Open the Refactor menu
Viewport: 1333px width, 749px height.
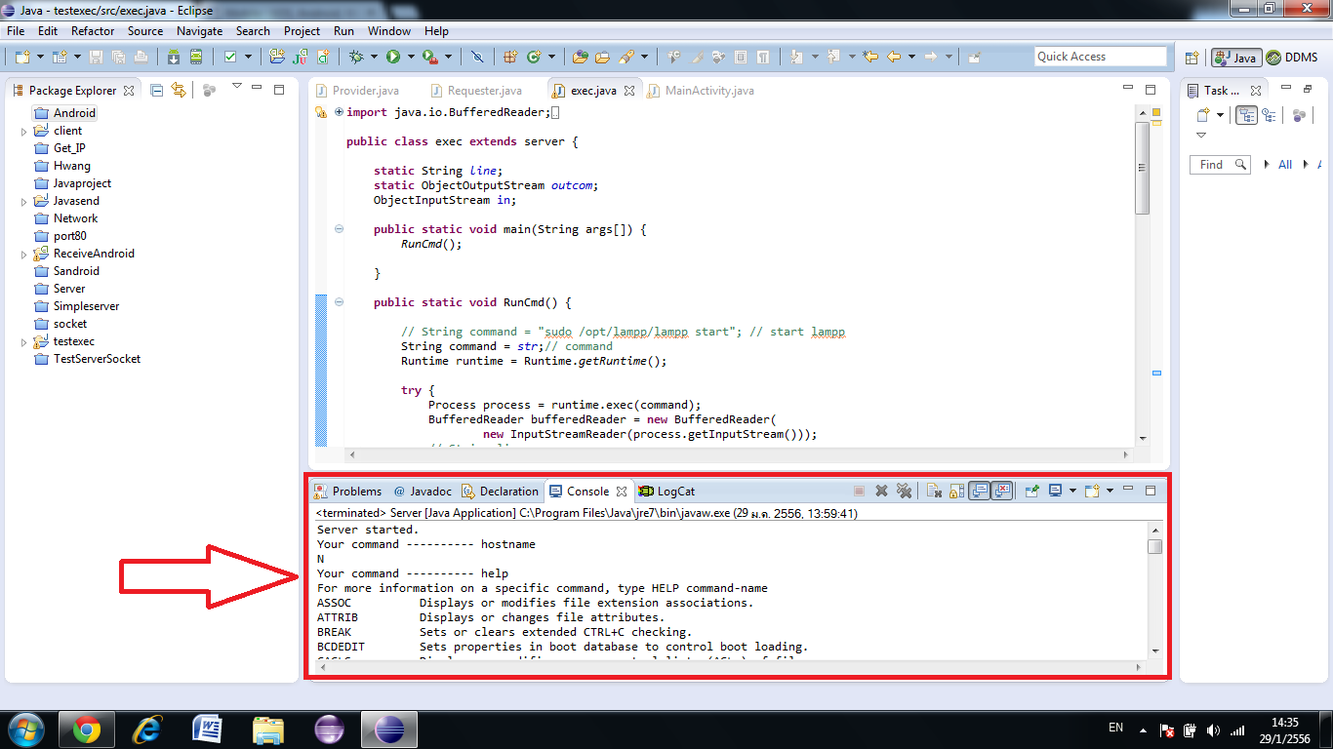click(x=94, y=31)
